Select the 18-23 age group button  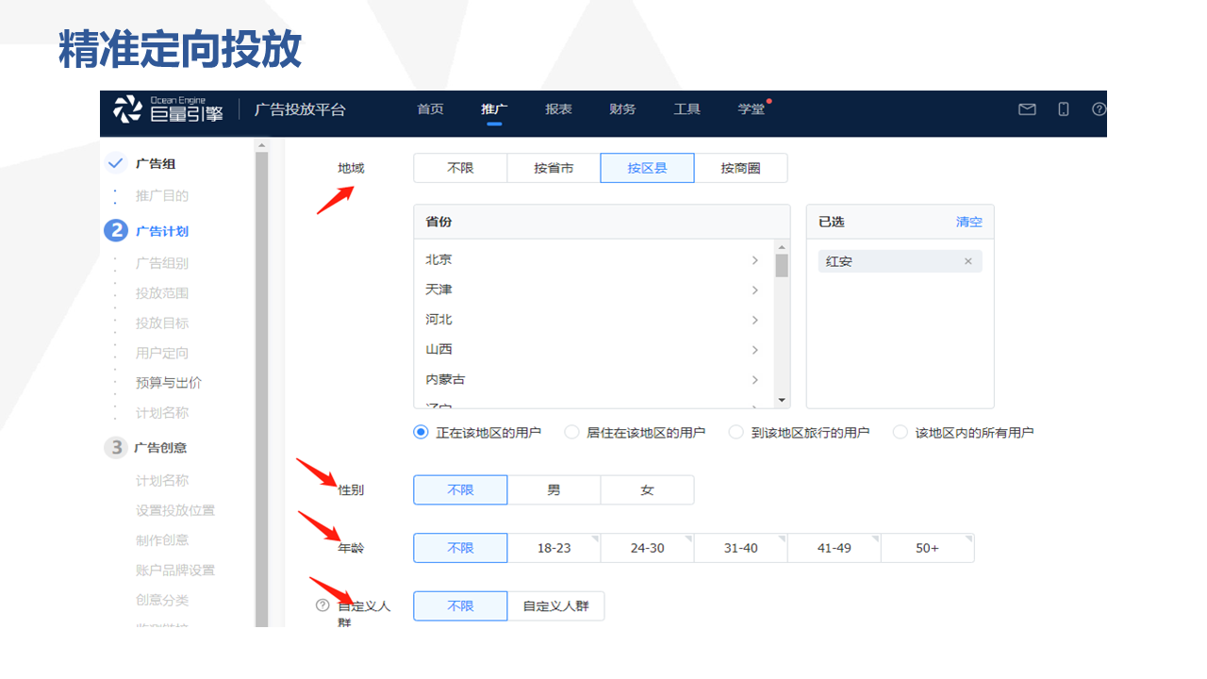554,548
